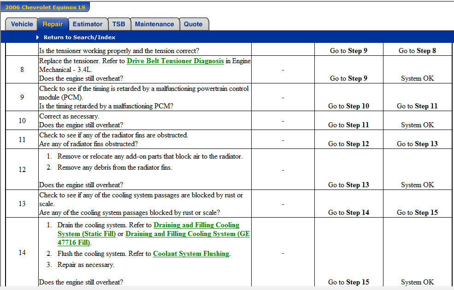Click the 2006 Chevrolet Equinox LS title tab
The width and height of the screenshot is (454, 290).
point(45,7)
